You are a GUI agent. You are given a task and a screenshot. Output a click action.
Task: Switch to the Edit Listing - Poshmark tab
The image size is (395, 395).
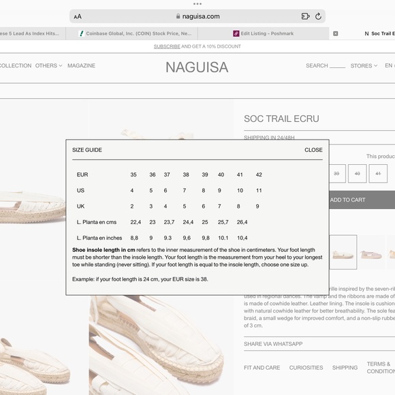point(264,33)
